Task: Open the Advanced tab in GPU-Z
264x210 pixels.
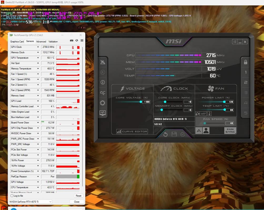Action: pyautogui.click(x=41, y=41)
